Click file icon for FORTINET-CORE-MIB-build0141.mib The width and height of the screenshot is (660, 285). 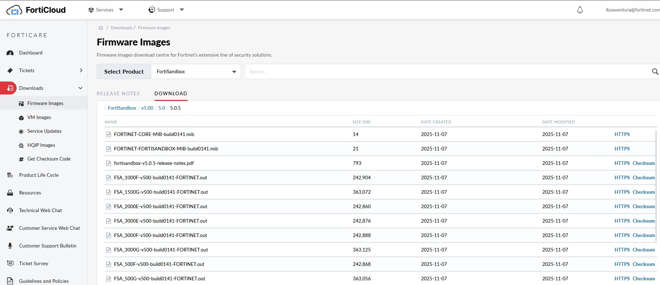point(108,134)
